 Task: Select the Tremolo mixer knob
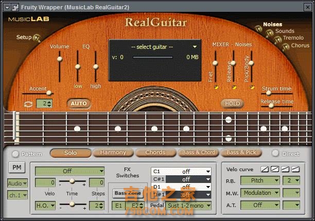pos(277,40)
